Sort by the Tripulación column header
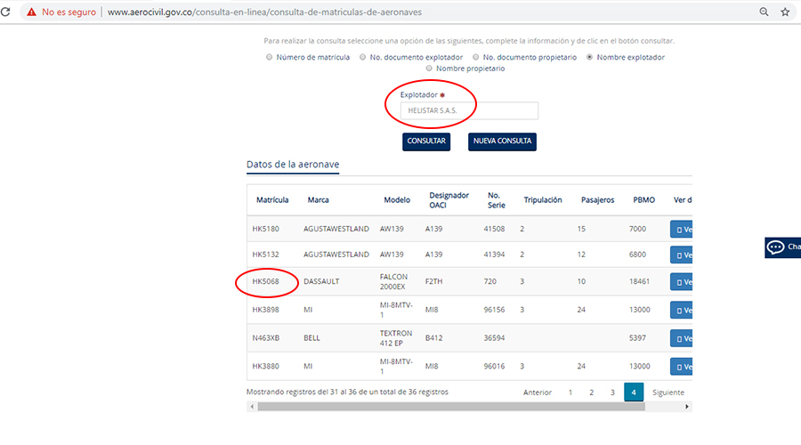Viewport: 801px width, 445px height. (543, 199)
